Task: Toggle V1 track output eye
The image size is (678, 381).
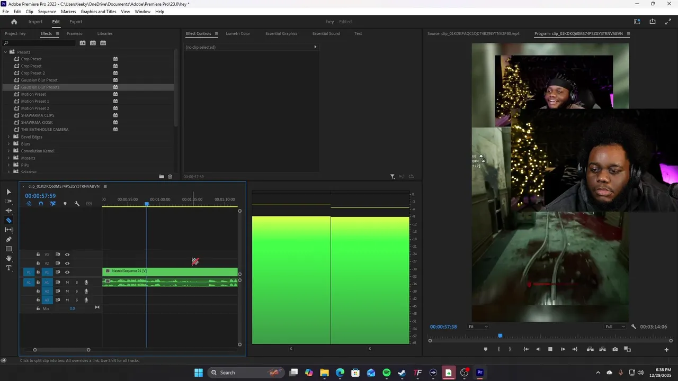Action: click(67, 272)
